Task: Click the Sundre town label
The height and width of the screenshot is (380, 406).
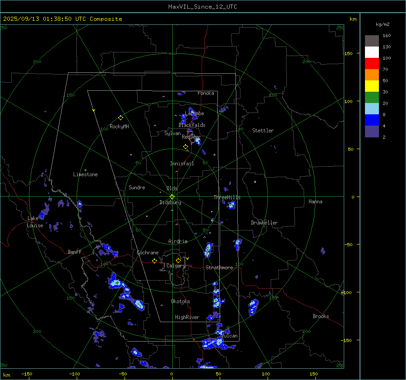Action: 137,188
